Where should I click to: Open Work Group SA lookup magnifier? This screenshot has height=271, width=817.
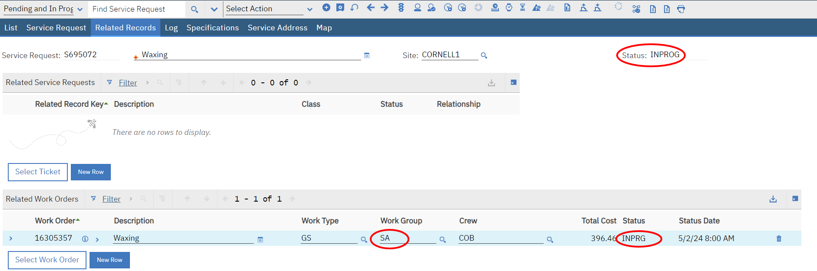442,239
